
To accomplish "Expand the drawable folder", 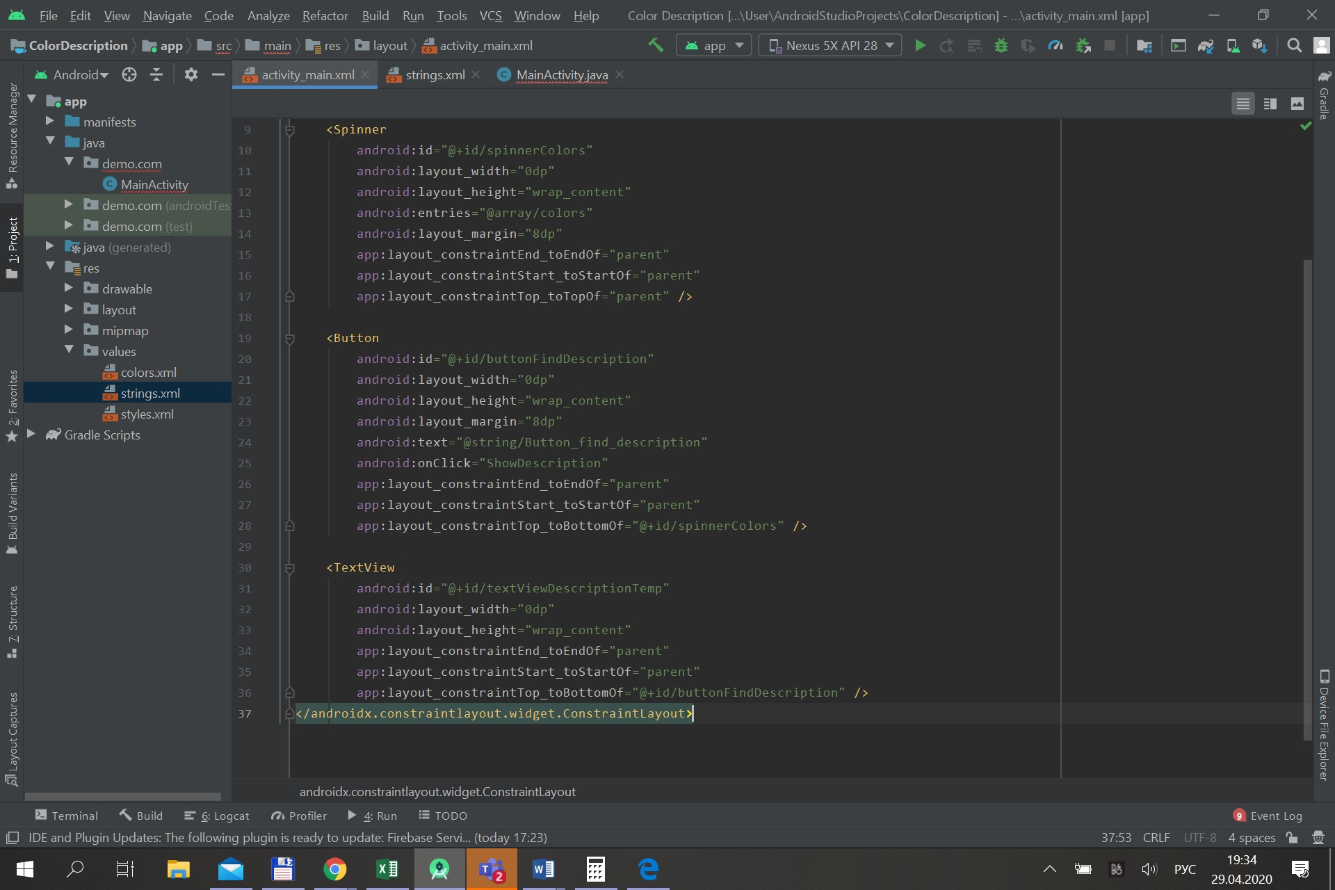I will coord(68,287).
